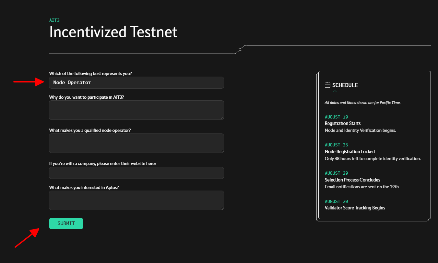Click the Incentivized Testnet heading
The width and height of the screenshot is (438, 263).
pyautogui.click(x=113, y=32)
